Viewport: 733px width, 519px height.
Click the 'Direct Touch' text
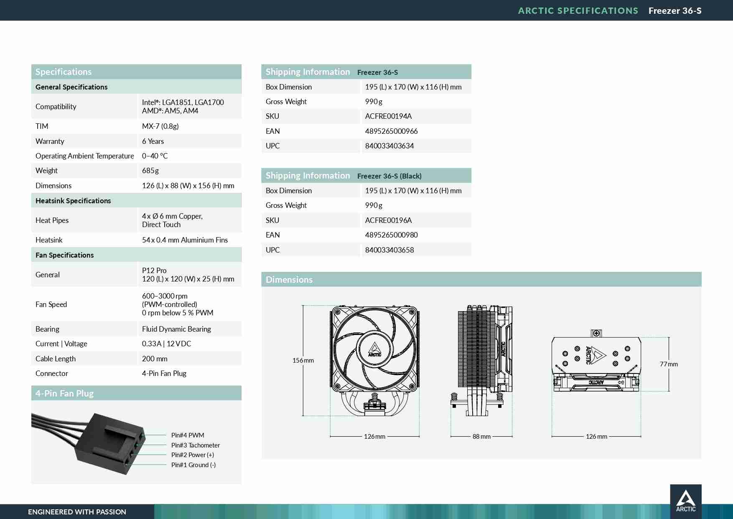[161, 225]
